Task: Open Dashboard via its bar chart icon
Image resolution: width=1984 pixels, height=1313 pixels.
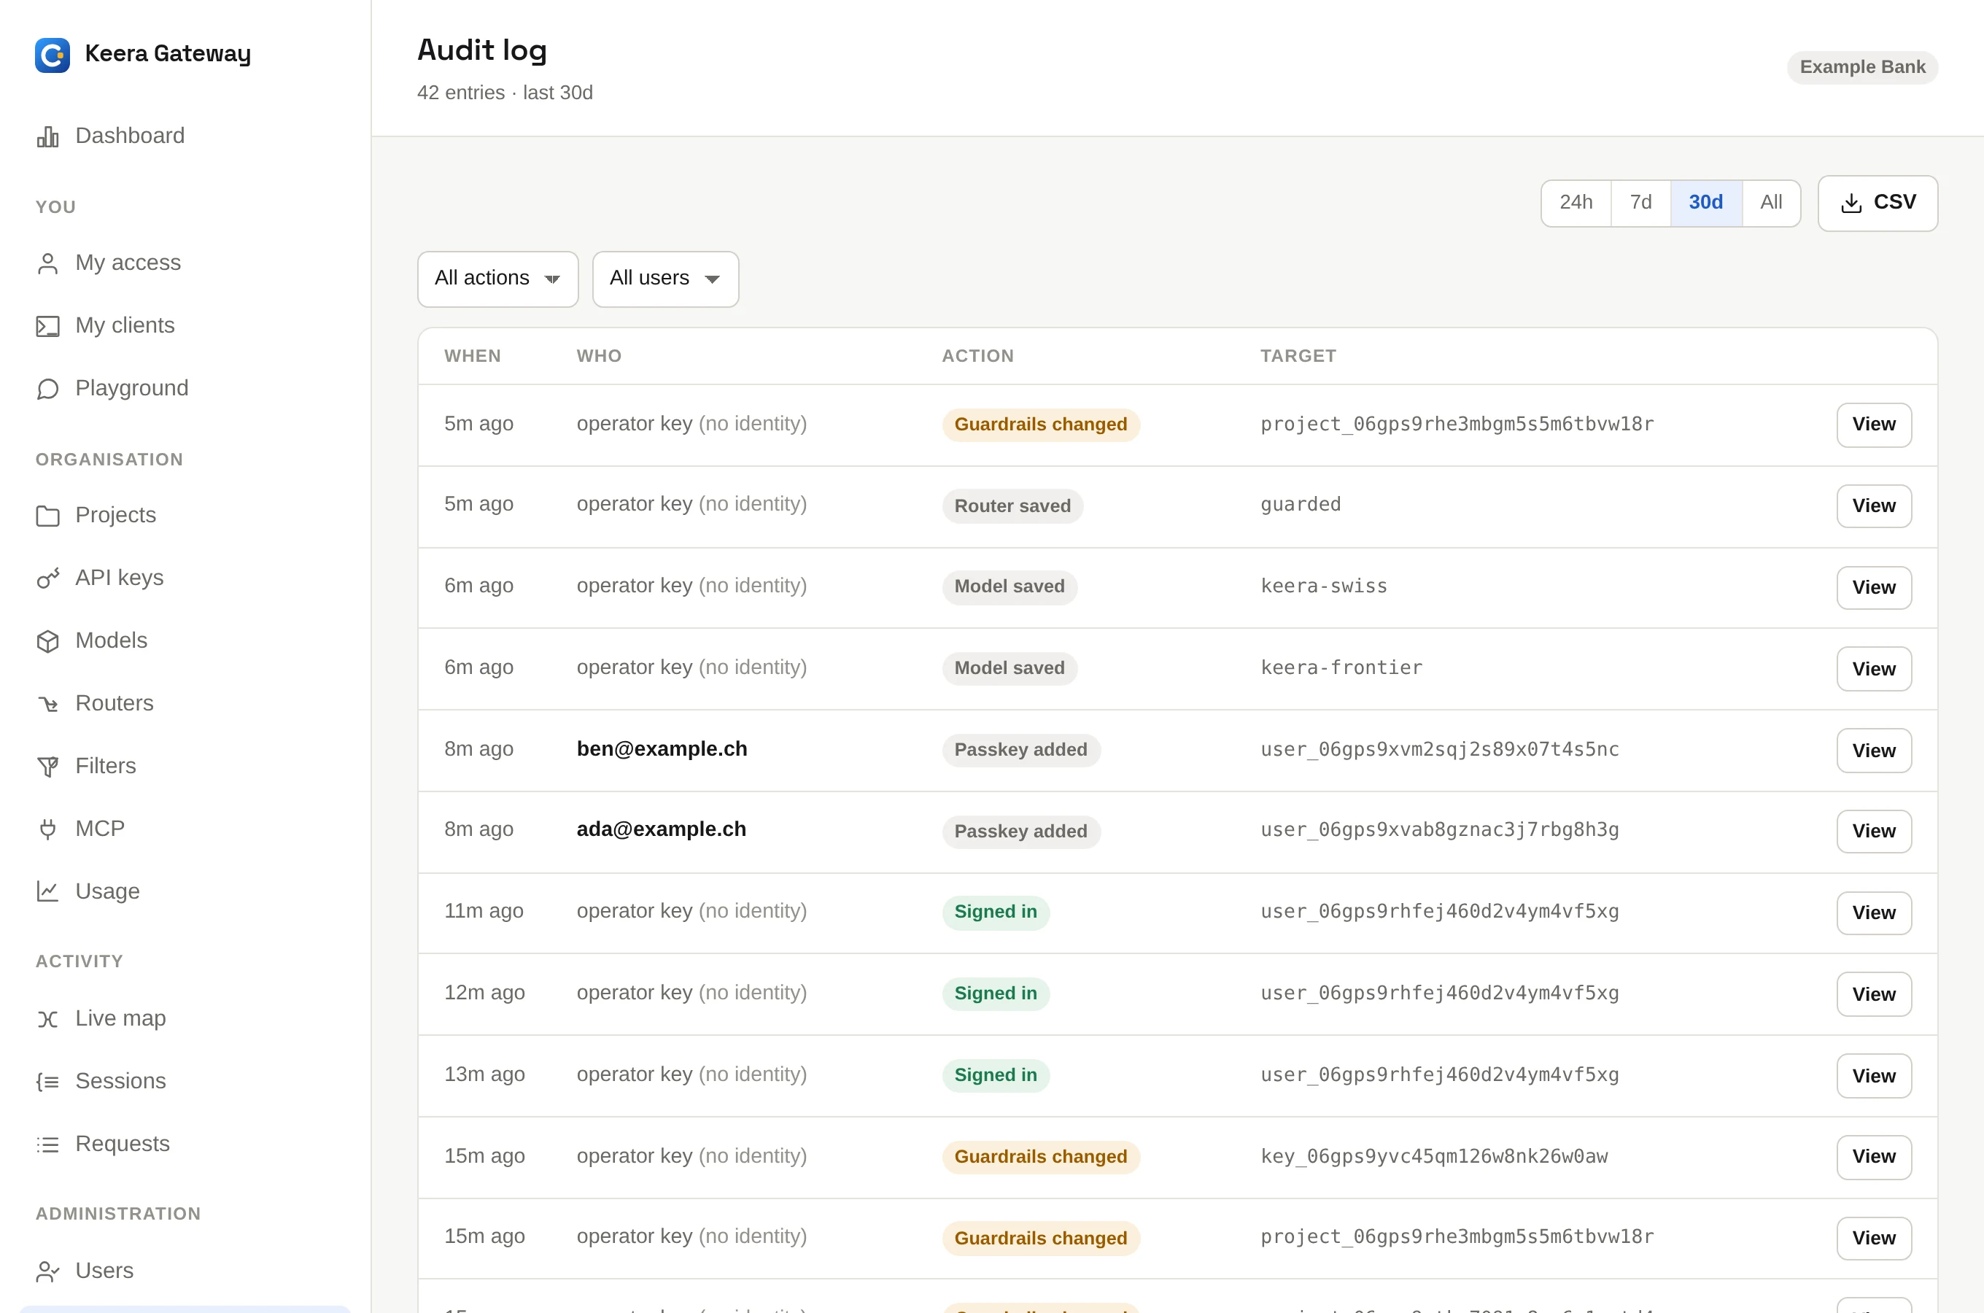Action: (x=47, y=136)
